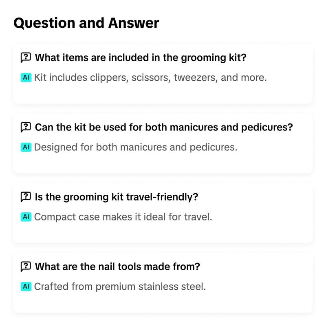Click the question icon next to manicures and pedicures
This screenshot has height=326, width=326.
[x=26, y=127]
